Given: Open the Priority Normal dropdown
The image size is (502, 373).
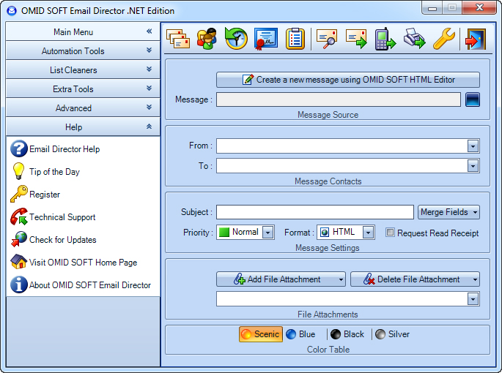Looking at the screenshot, I should coord(268,232).
